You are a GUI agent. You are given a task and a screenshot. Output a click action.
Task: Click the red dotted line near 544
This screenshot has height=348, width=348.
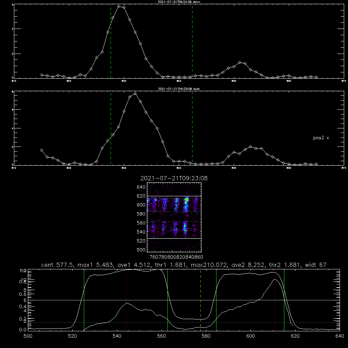tap(126, 300)
